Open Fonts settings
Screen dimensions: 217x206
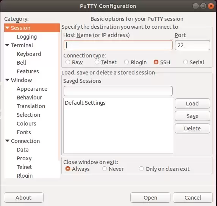(23, 132)
